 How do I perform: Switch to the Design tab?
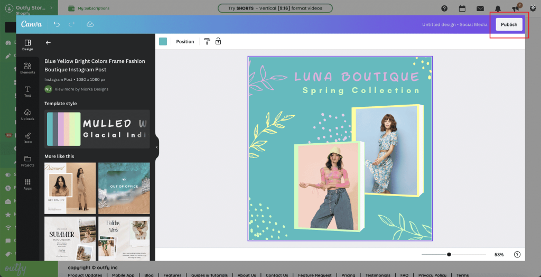coord(27,45)
